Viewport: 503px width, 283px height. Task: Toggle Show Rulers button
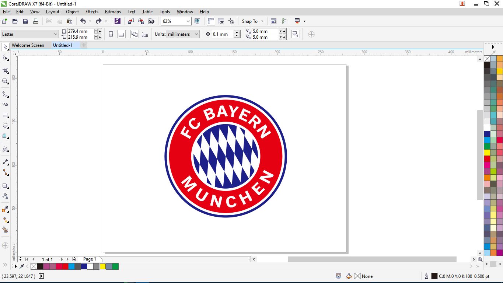click(x=211, y=21)
